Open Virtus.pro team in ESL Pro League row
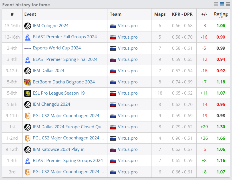The height and width of the screenshot is (180, 232). pyautogui.click(x=128, y=93)
